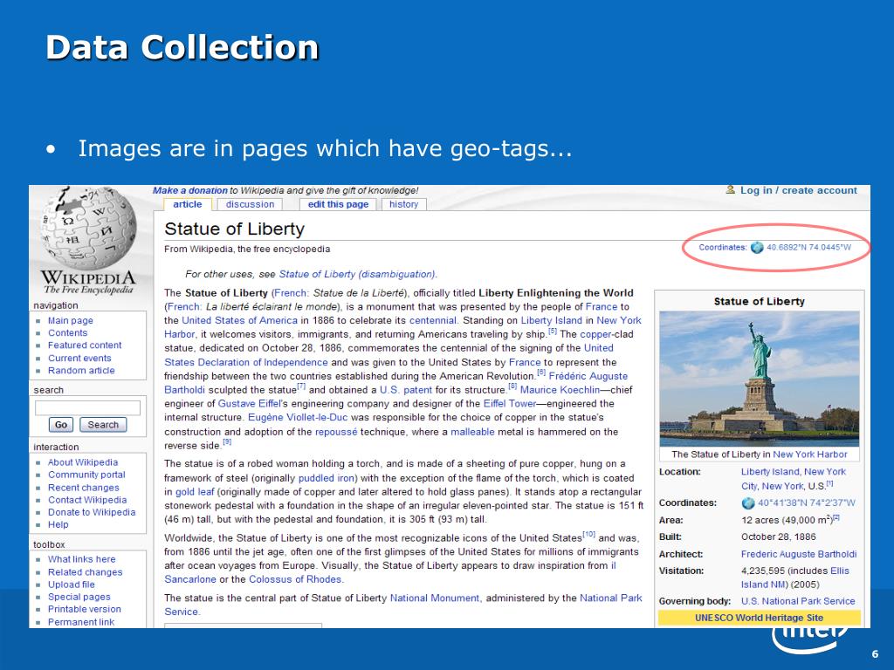Click the "October 28, 1886" Built value
The image size is (894, 670).
pos(778,537)
